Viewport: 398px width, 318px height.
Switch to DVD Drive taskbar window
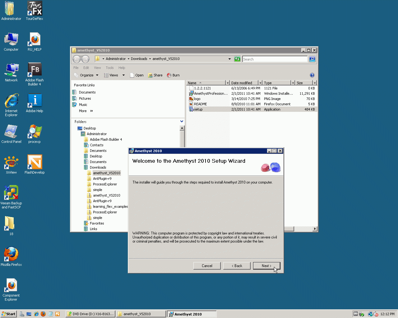(91, 314)
